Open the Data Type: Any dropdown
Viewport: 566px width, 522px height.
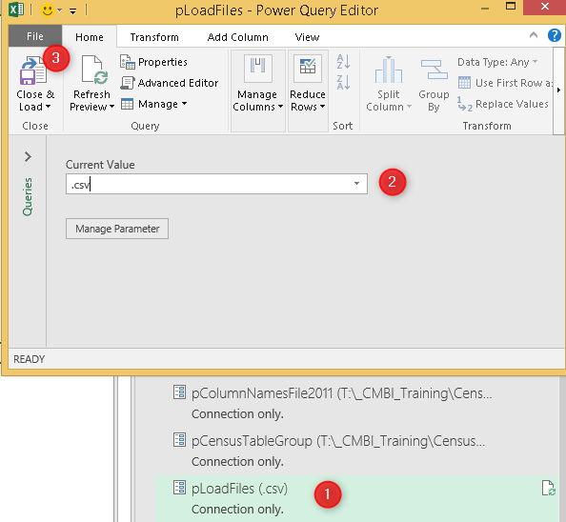pyautogui.click(x=497, y=62)
